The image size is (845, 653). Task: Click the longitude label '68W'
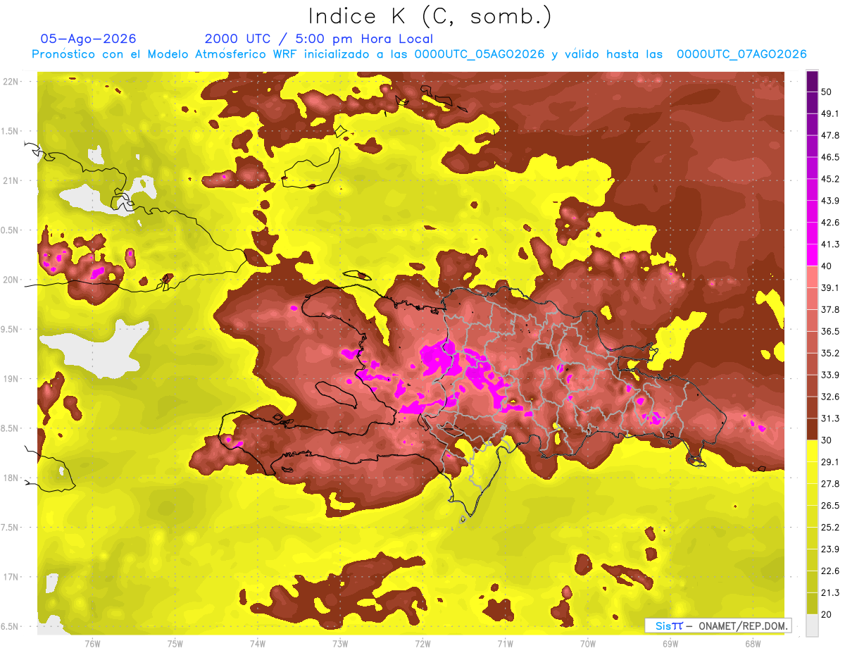752,644
